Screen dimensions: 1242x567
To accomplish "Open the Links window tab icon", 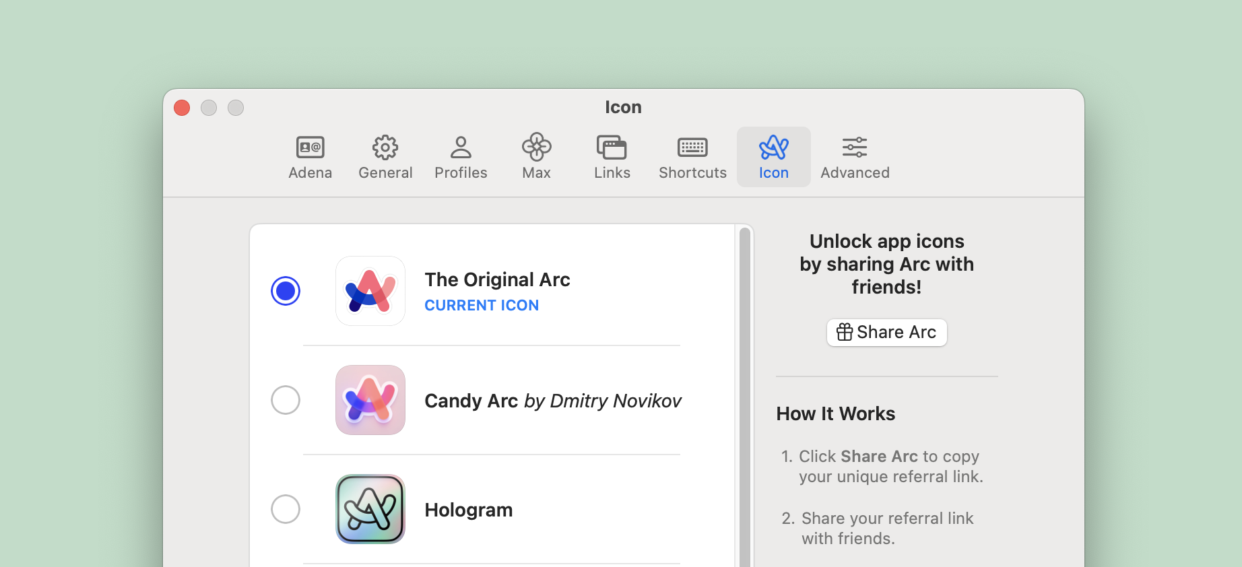I will [x=612, y=147].
